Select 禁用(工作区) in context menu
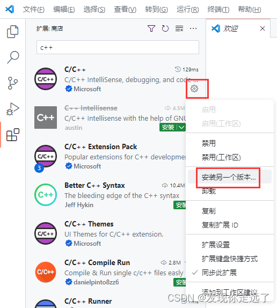The width and height of the screenshot is (277, 308). (x=230, y=157)
